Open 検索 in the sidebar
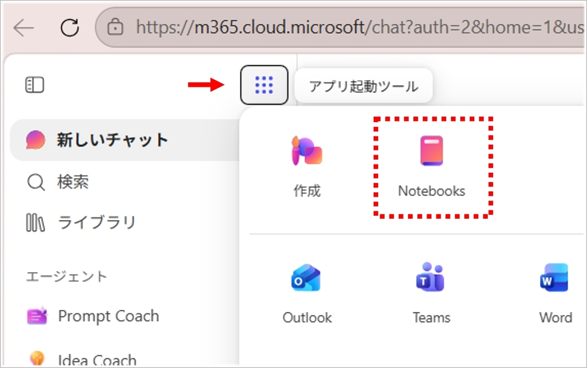 pyautogui.click(x=58, y=183)
